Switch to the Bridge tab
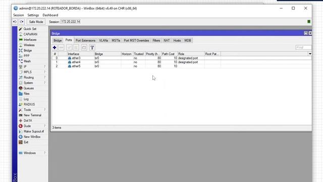323x182 pixels. click(x=58, y=40)
